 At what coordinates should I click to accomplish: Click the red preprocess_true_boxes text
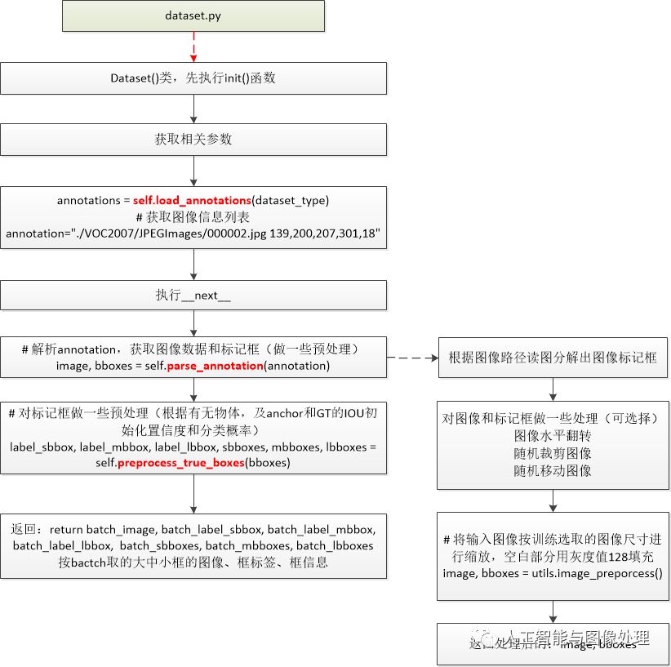tap(181, 463)
